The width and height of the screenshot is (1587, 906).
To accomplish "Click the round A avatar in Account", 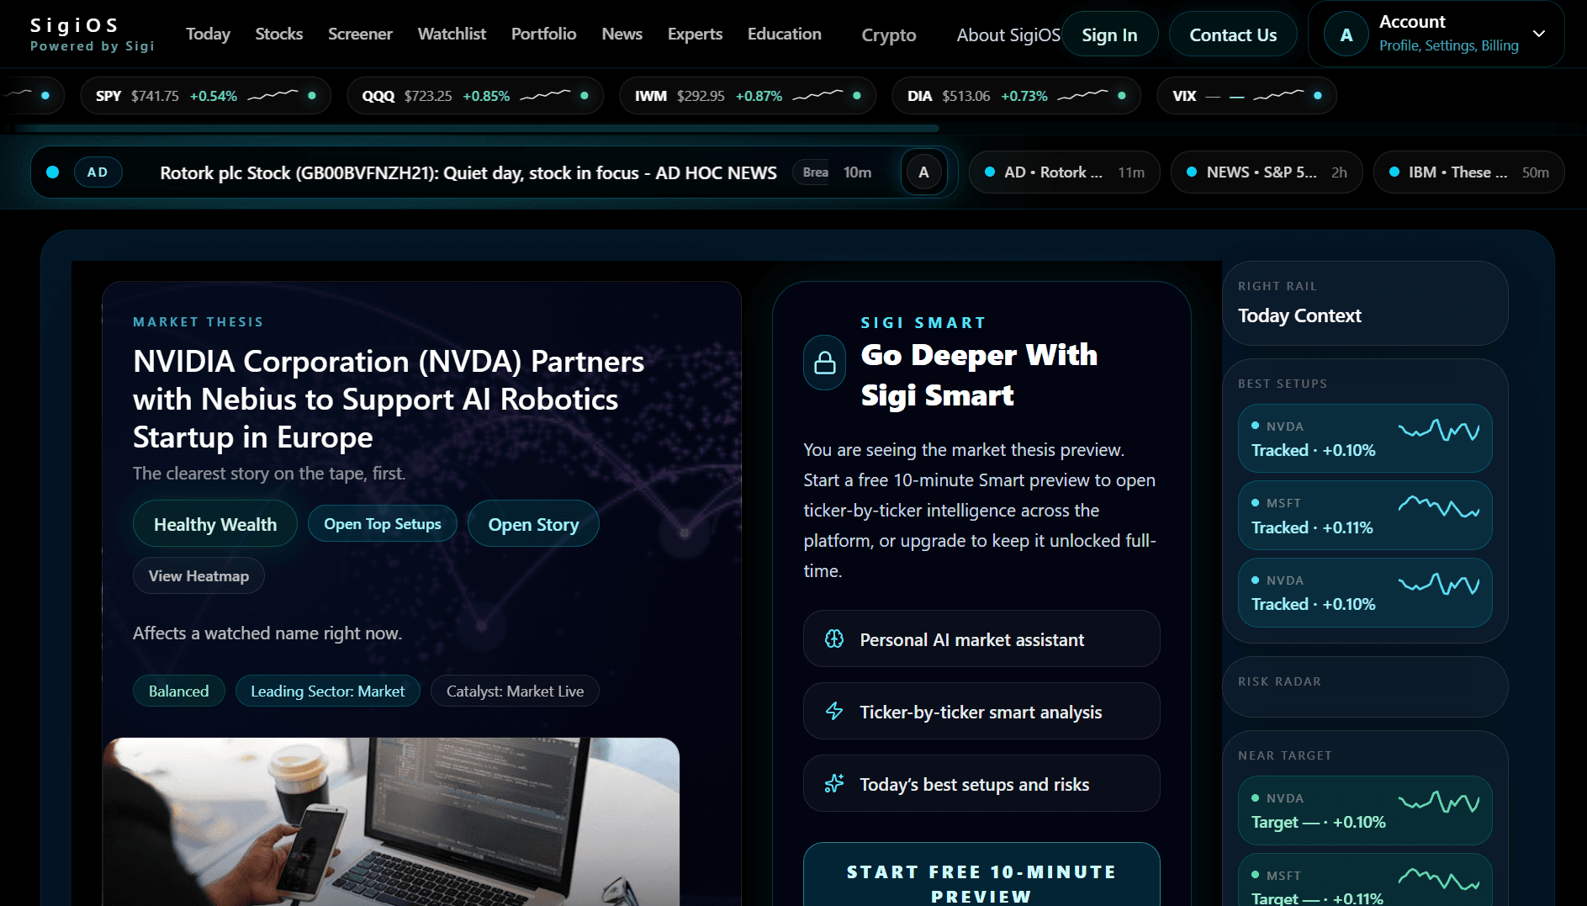I will coord(1346,34).
